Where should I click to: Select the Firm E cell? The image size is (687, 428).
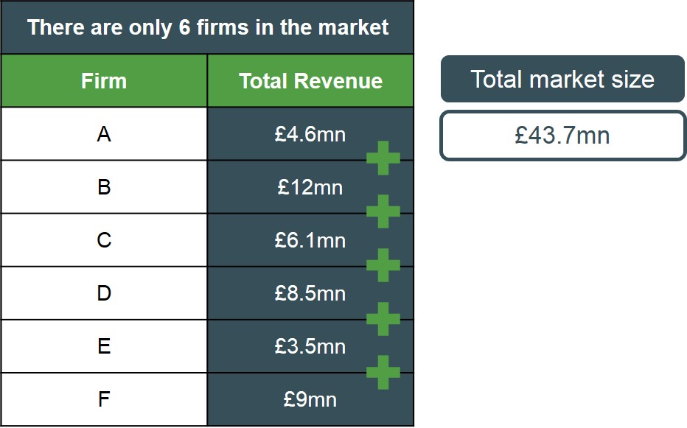104,346
